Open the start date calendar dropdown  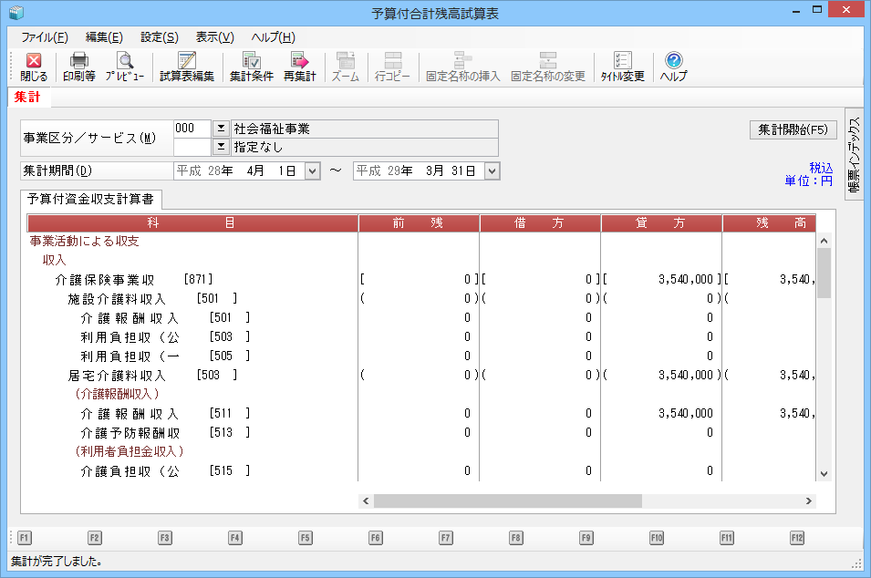click(x=312, y=170)
